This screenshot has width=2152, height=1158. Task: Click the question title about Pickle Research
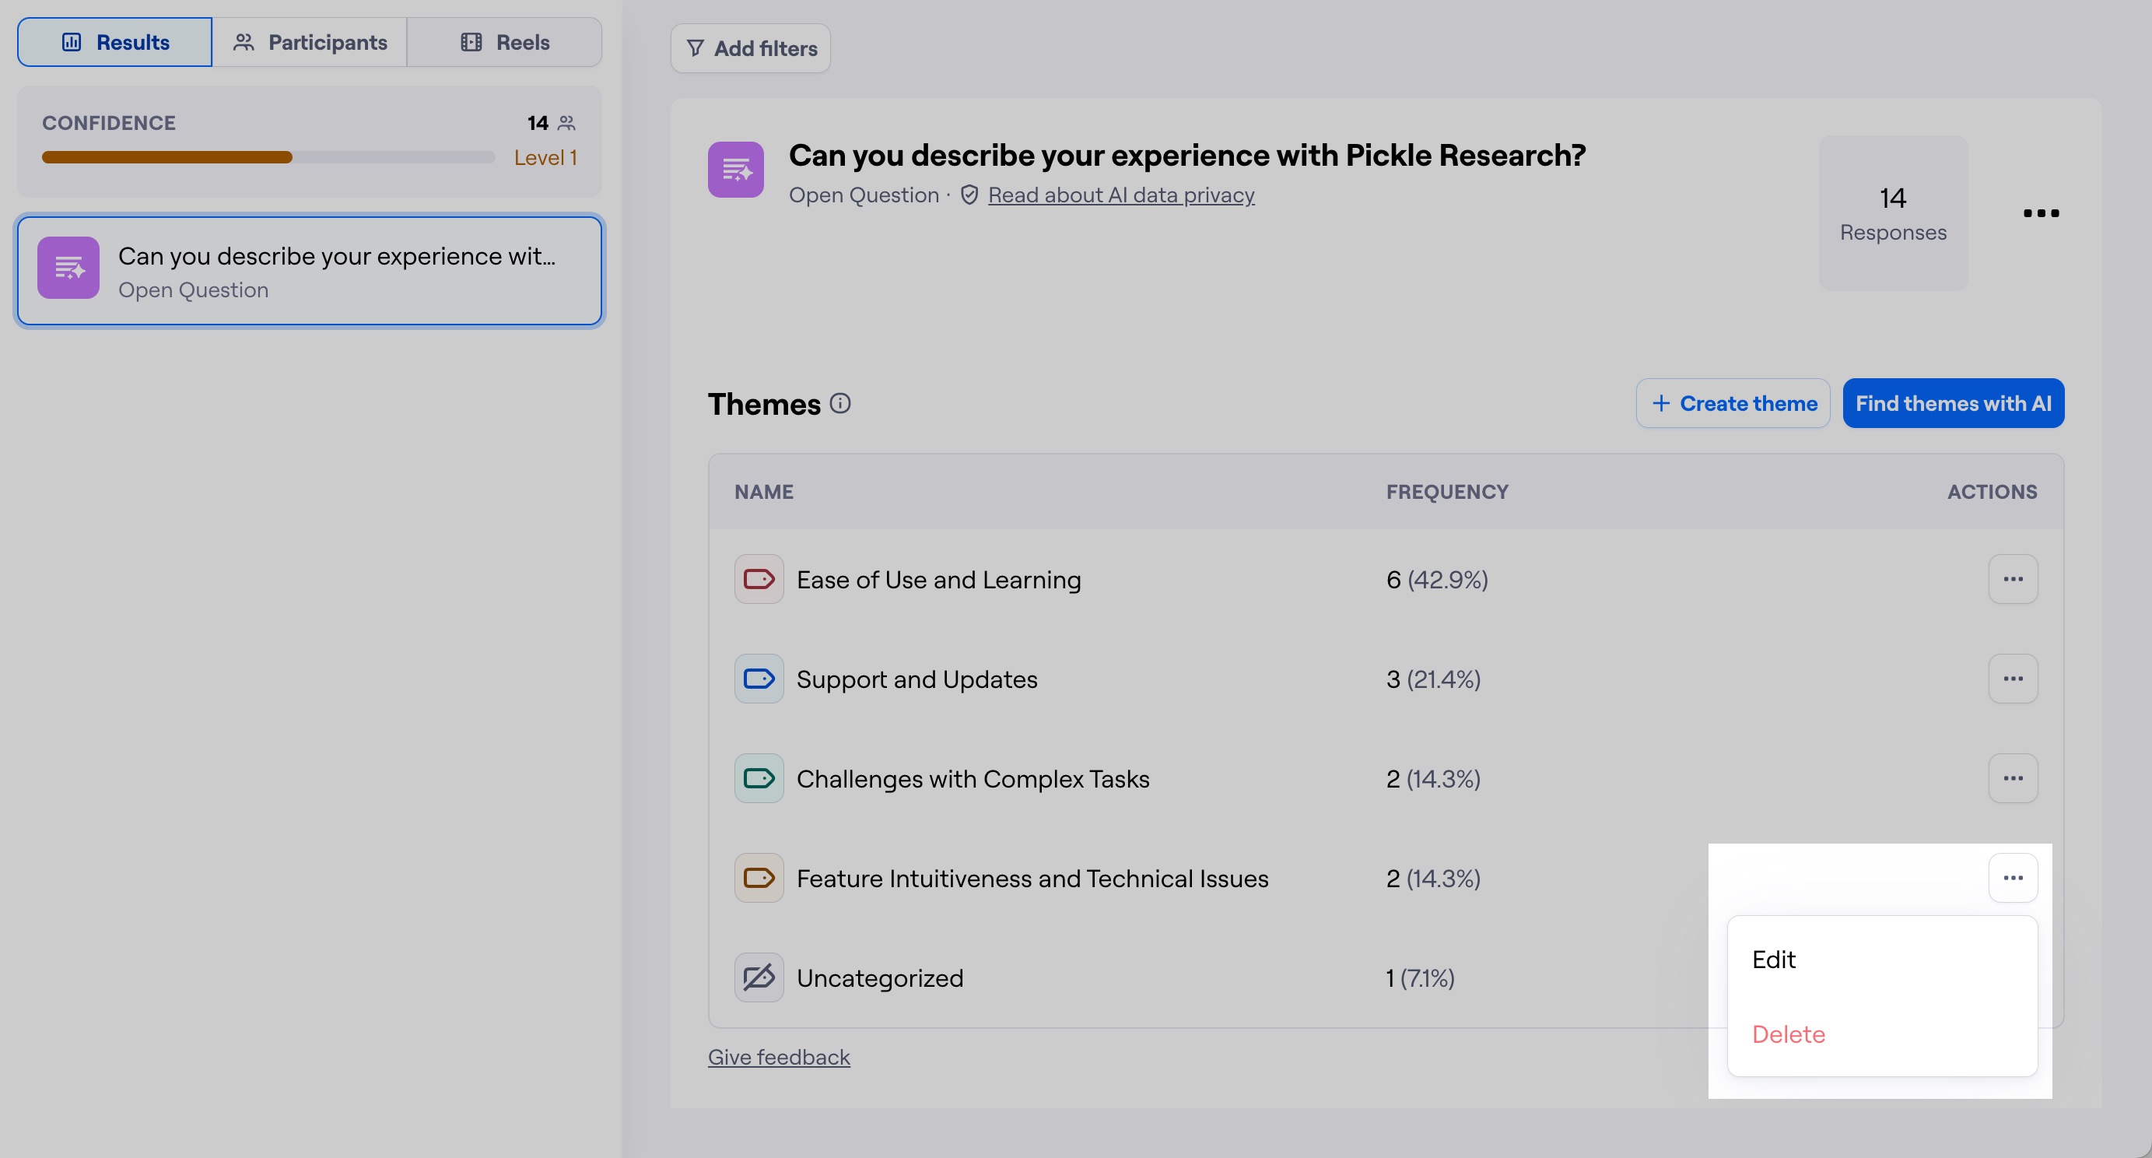coord(1187,155)
